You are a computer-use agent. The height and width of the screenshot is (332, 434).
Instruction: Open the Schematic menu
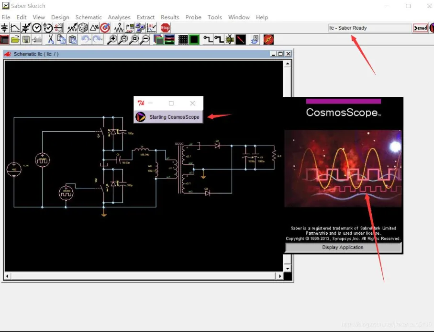(x=89, y=17)
